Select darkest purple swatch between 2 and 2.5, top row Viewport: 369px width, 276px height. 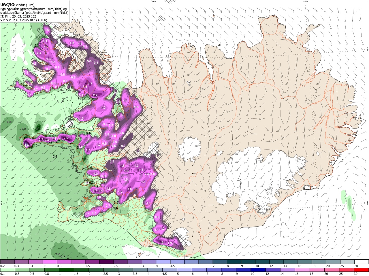pyautogui.click(x=106, y=262)
